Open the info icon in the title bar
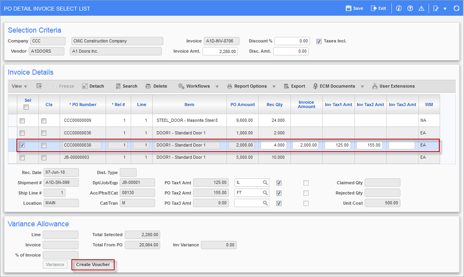The width and height of the screenshot is (464, 277). [x=398, y=8]
